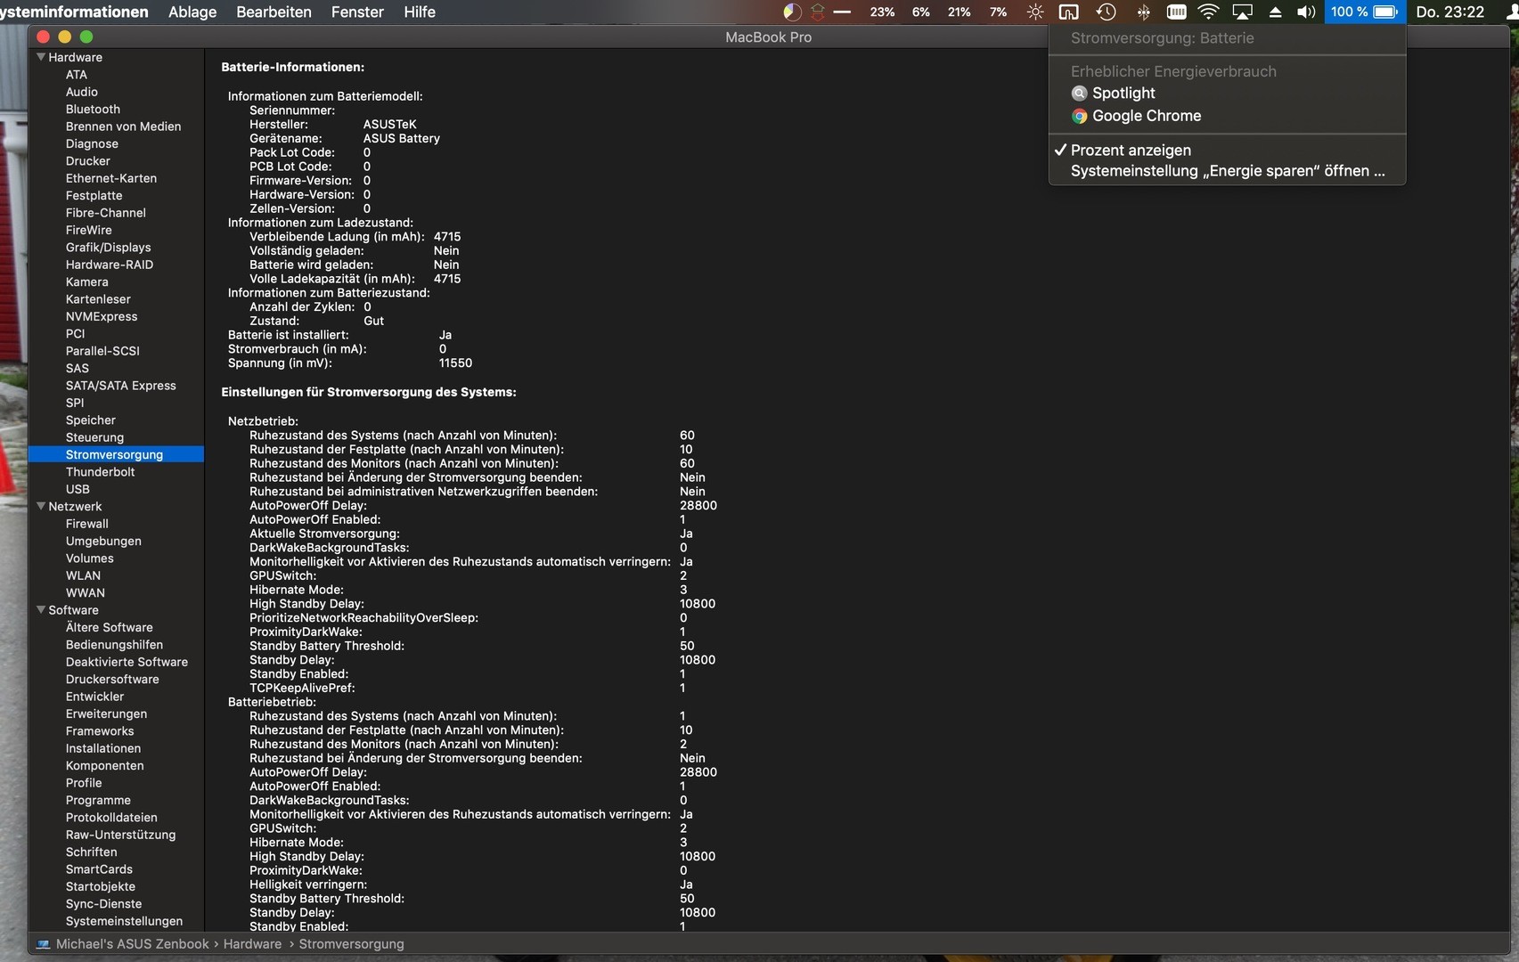The height and width of the screenshot is (962, 1519).
Task: Collapse the Software section triangle
Action: point(40,610)
